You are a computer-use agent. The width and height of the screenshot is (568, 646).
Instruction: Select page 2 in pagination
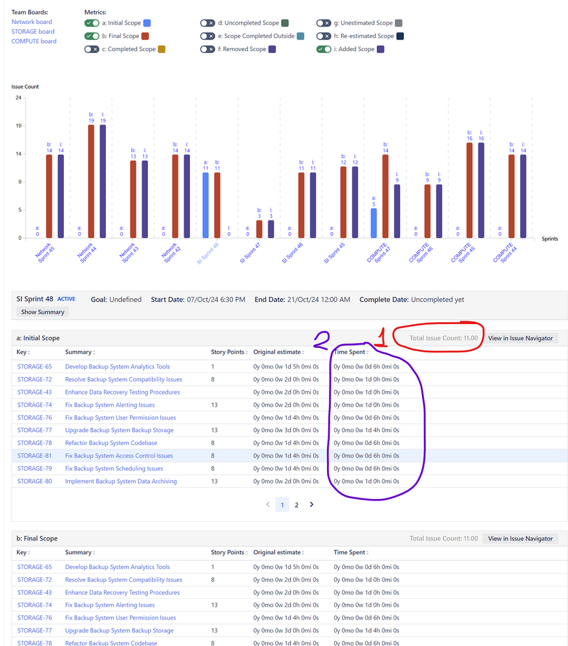point(297,504)
